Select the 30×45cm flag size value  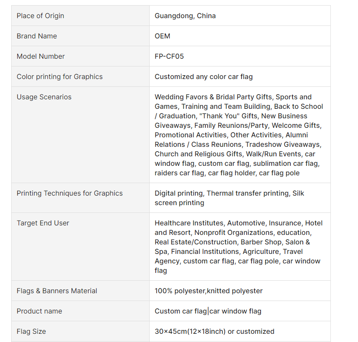pos(214,332)
